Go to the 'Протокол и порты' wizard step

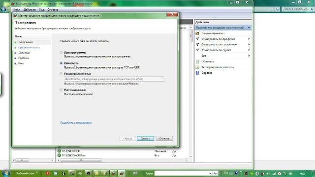coord(29,48)
